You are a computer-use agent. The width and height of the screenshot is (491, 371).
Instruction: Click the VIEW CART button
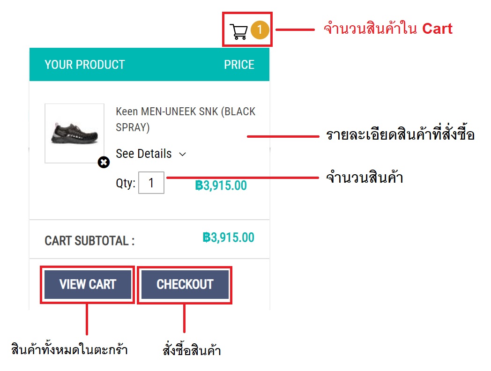click(88, 285)
